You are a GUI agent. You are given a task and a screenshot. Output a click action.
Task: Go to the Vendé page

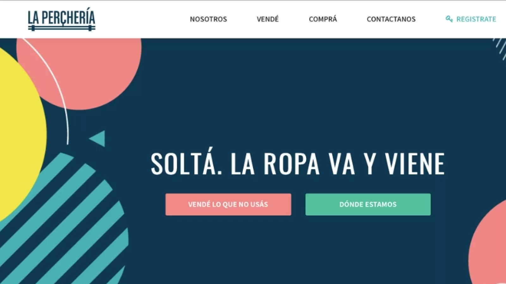(x=268, y=19)
